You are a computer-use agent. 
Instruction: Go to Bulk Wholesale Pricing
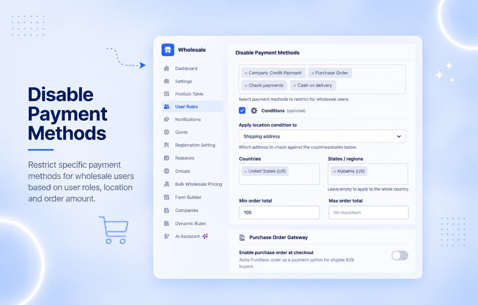point(192,184)
